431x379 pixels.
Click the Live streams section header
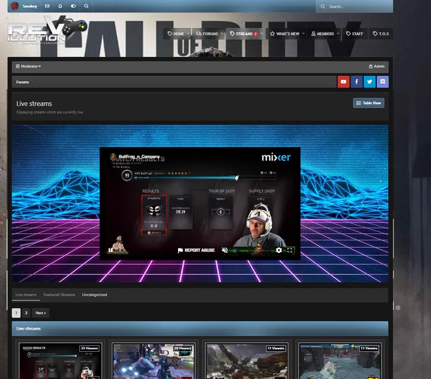pyautogui.click(x=200, y=329)
